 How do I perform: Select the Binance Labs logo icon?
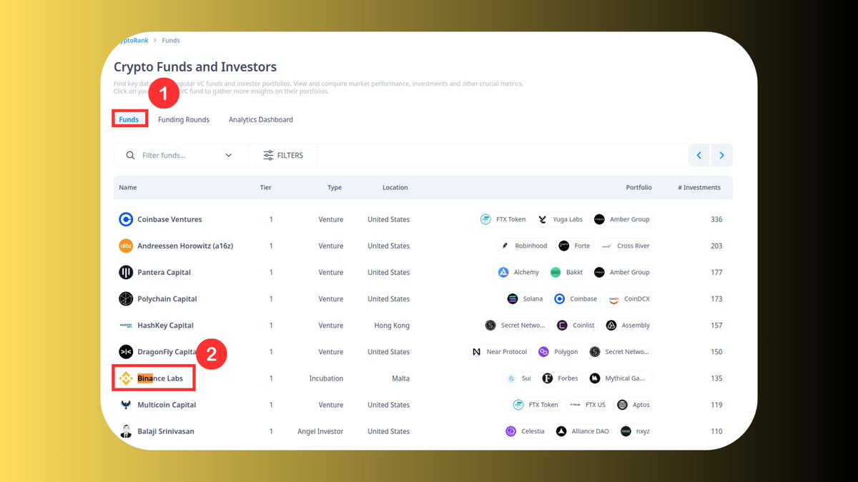pos(127,378)
